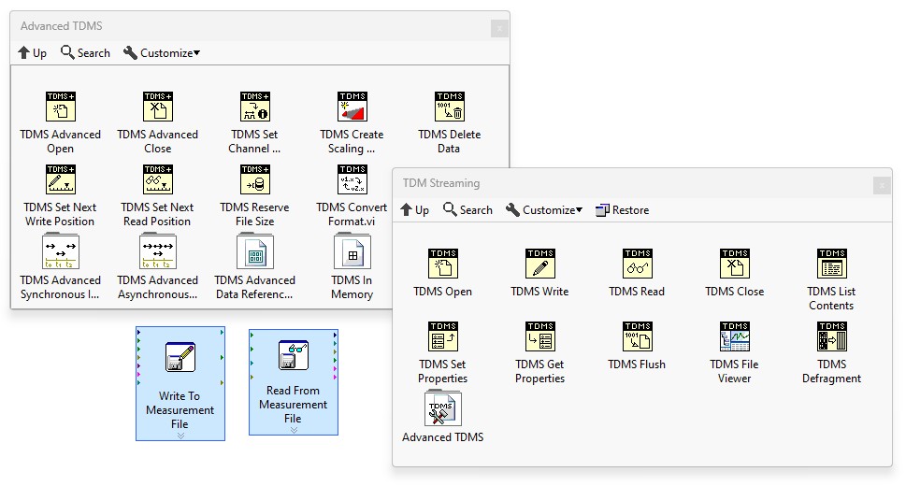The image size is (906, 486).
Task: Select the TDMS Read glasses icon
Action: point(638,264)
